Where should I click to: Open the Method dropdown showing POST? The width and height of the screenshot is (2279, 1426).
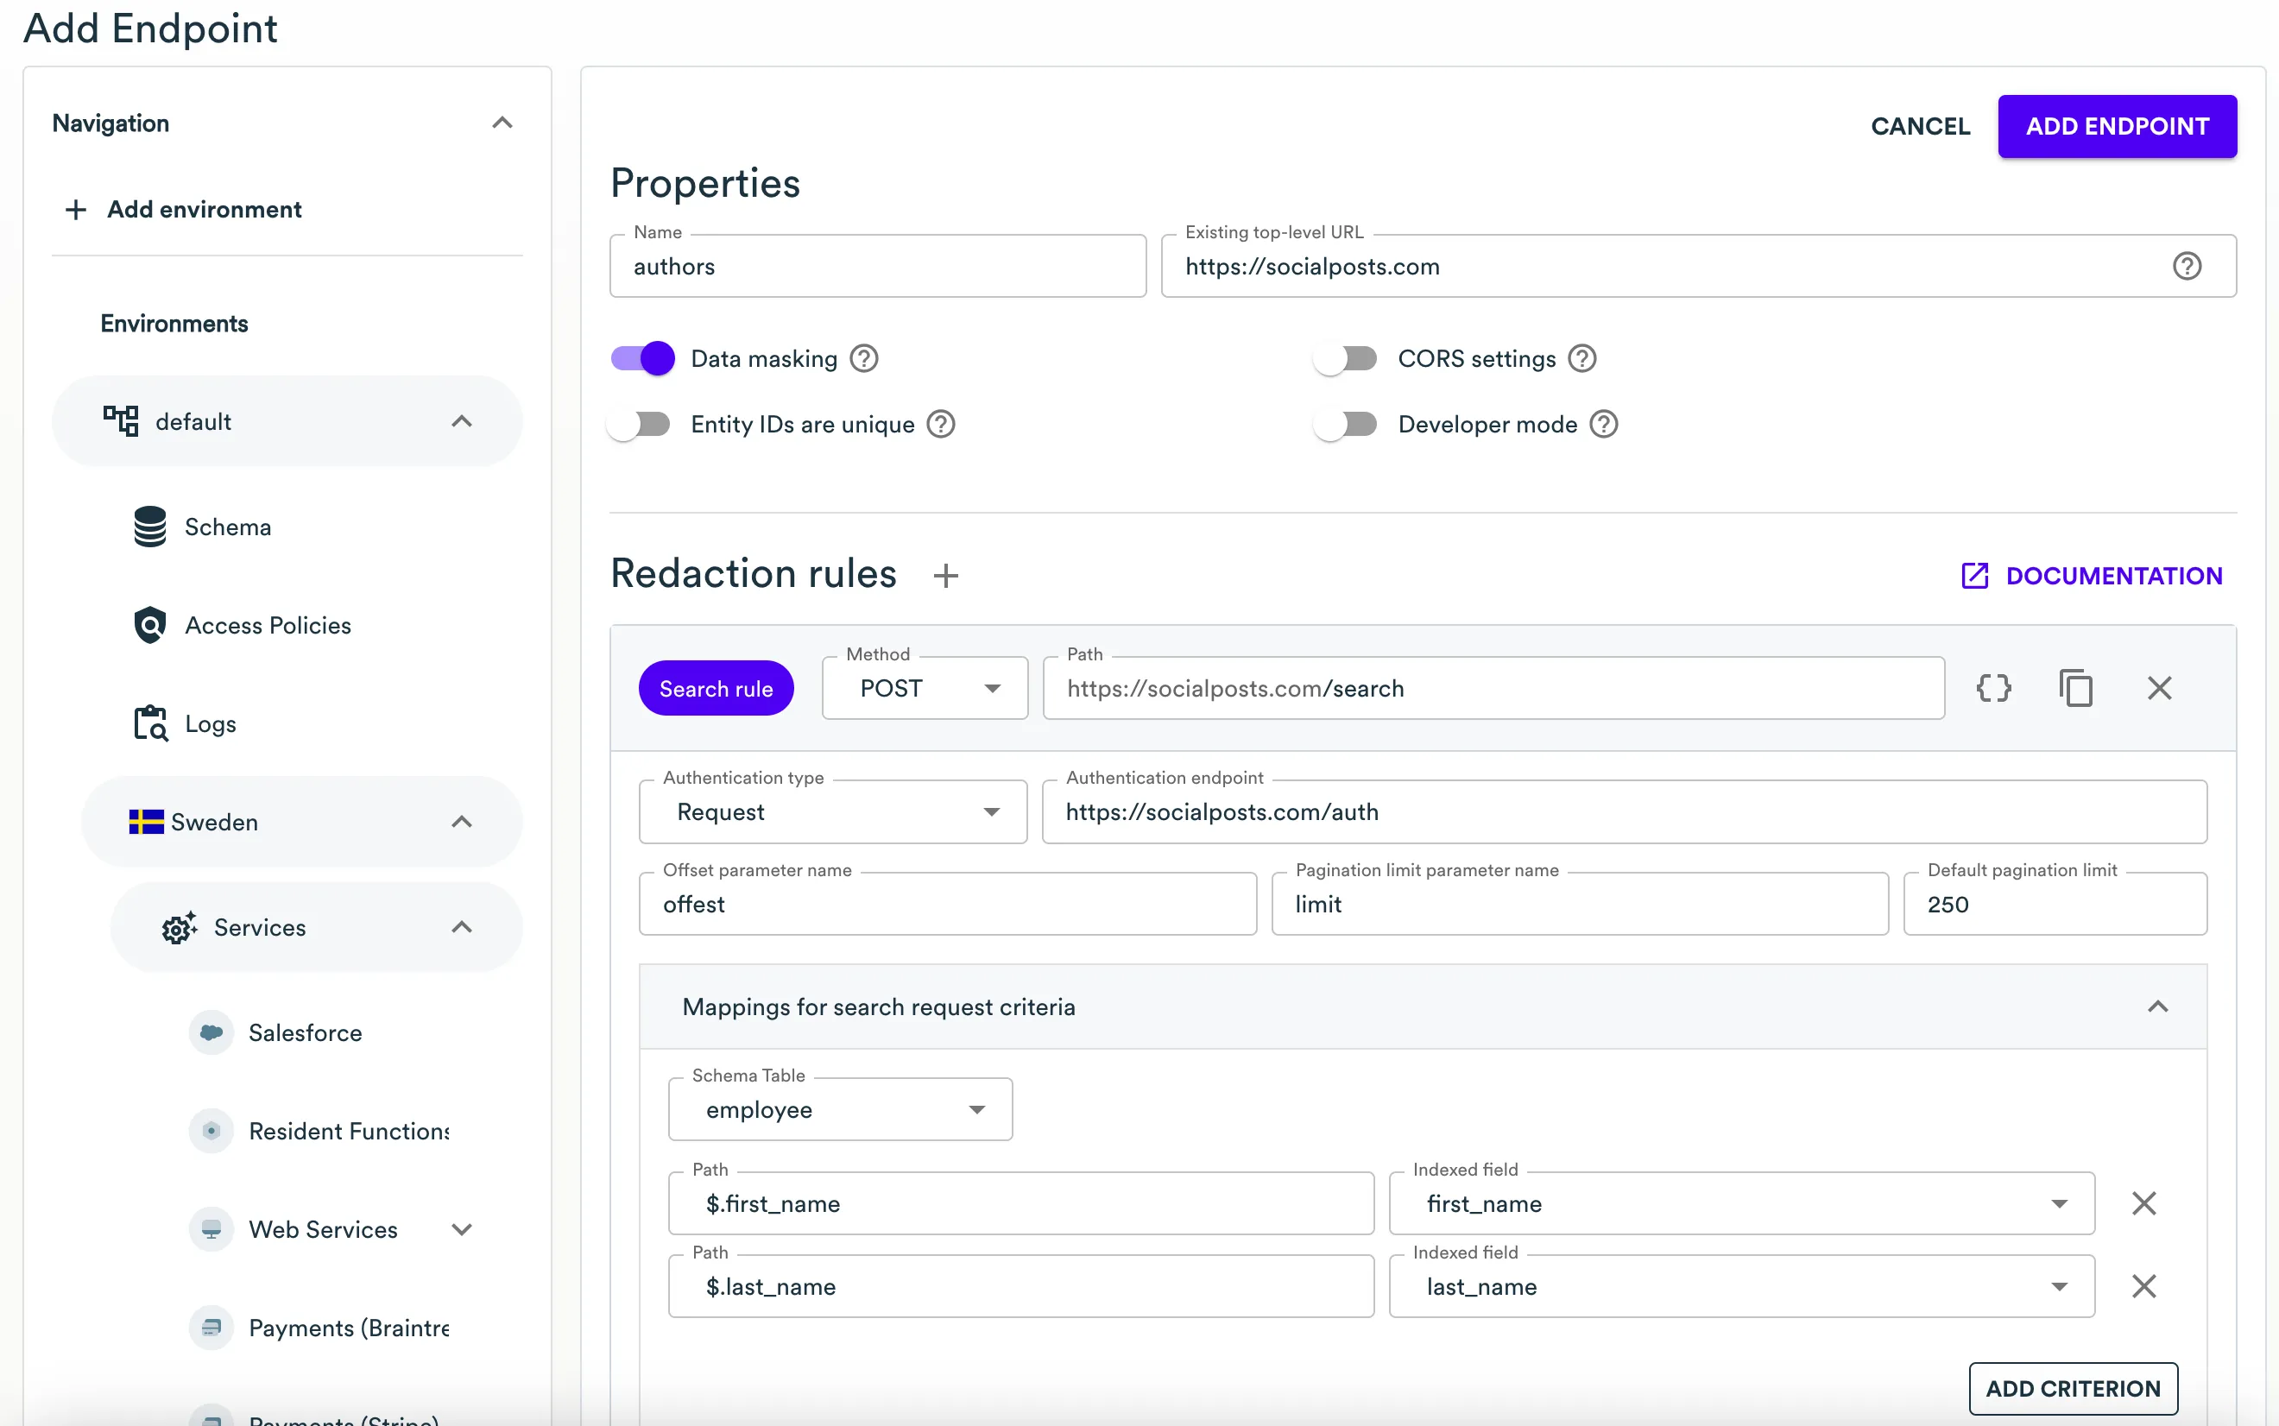tap(923, 687)
